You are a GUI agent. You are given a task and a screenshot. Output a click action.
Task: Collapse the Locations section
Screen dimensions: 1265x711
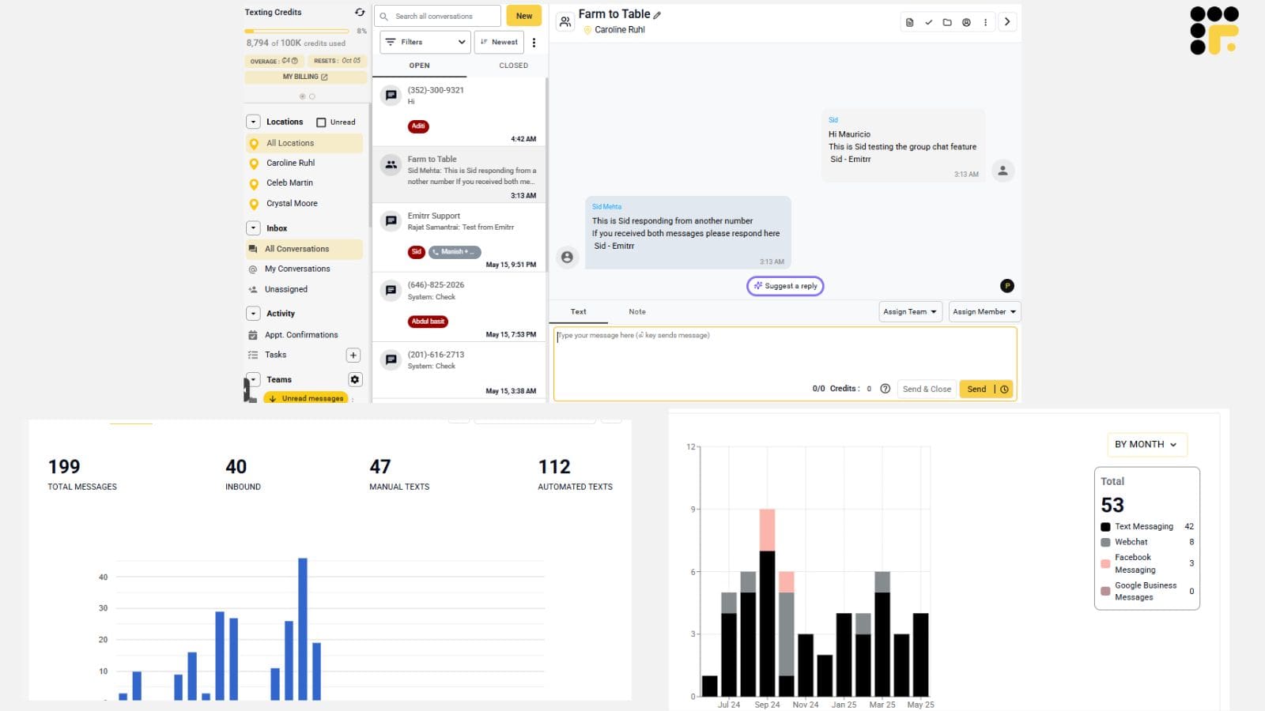point(253,122)
